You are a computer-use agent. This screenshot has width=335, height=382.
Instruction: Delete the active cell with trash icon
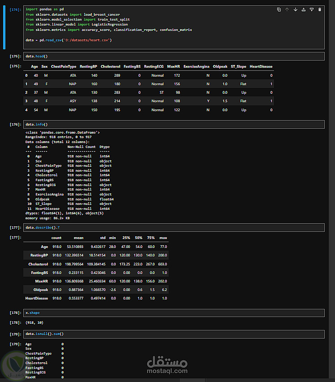coord(320,9)
